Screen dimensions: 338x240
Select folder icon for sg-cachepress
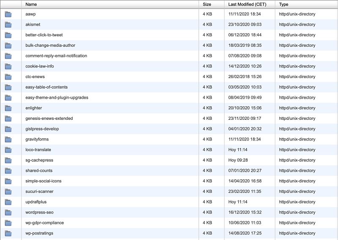pyautogui.click(x=8, y=160)
